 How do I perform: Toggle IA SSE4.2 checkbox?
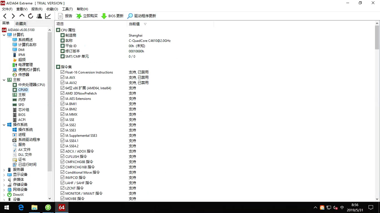(63, 146)
